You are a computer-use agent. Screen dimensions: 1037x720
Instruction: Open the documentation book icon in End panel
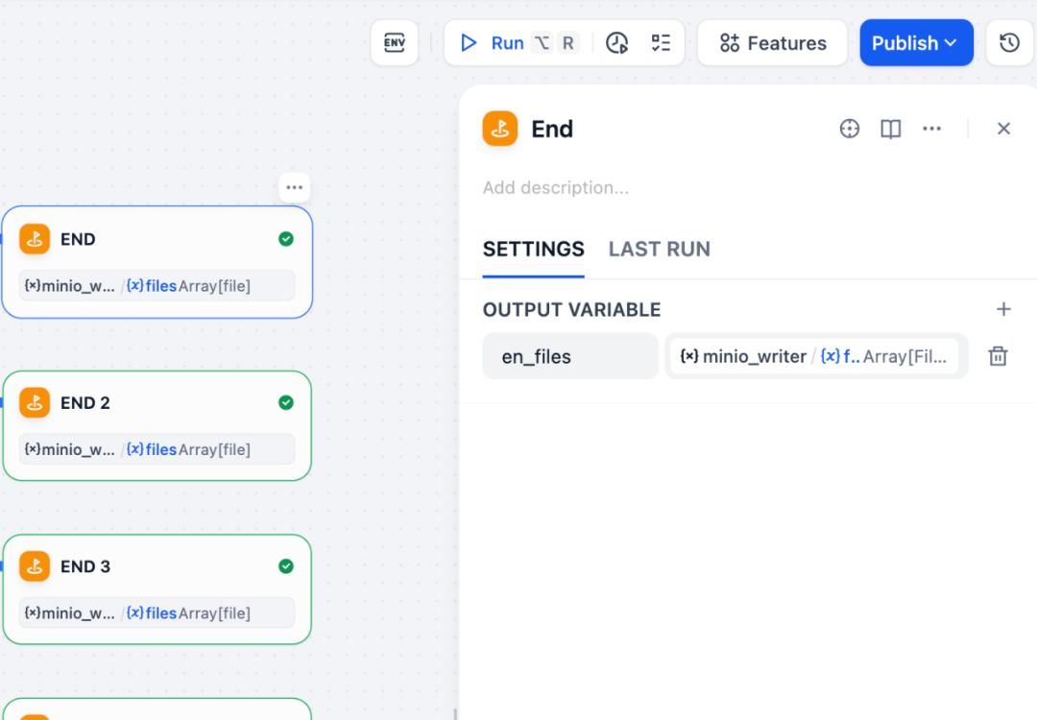click(x=890, y=128)
